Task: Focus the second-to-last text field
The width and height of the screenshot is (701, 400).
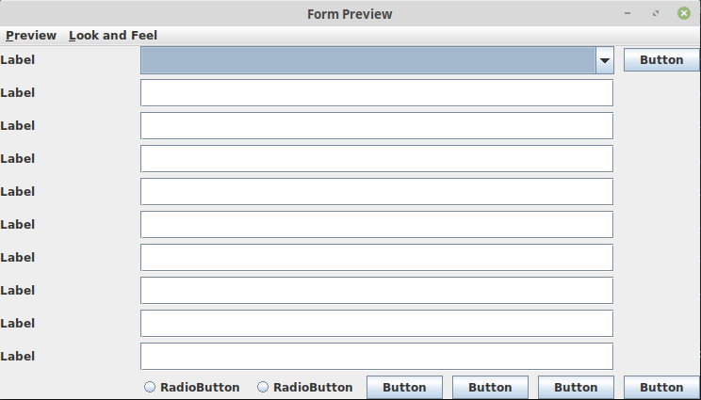Action: (377, 323)
